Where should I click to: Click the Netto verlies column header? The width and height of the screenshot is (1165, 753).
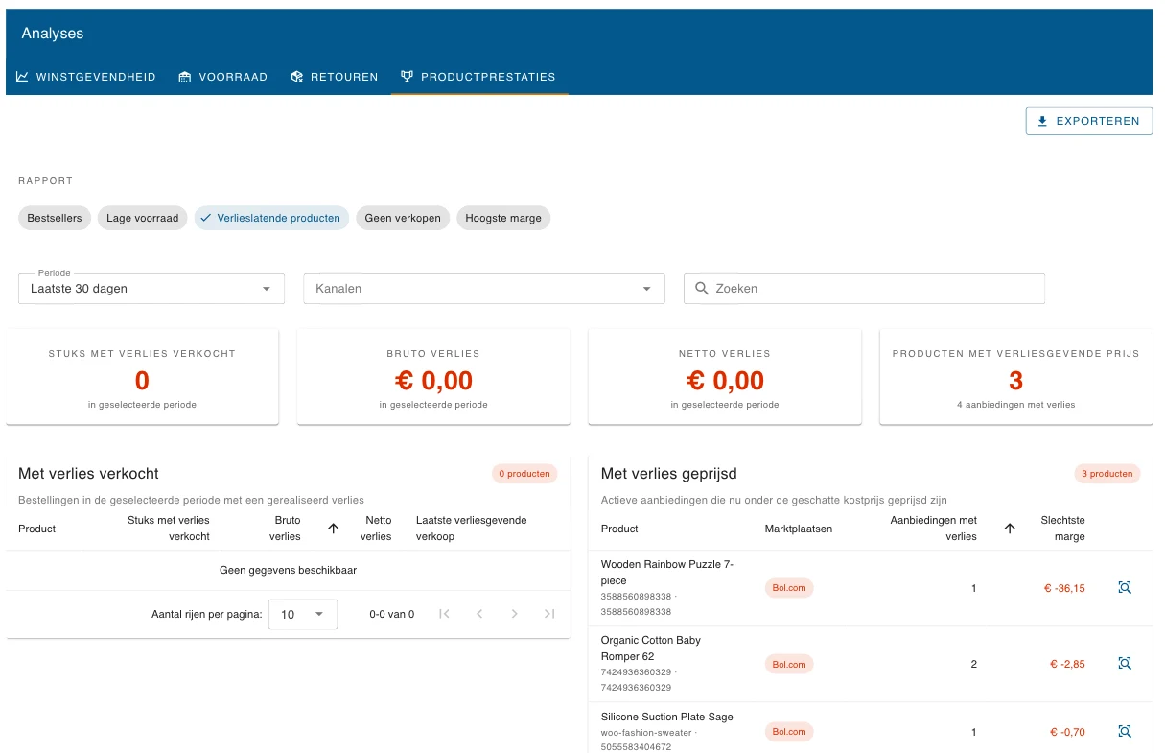point(378,529)
